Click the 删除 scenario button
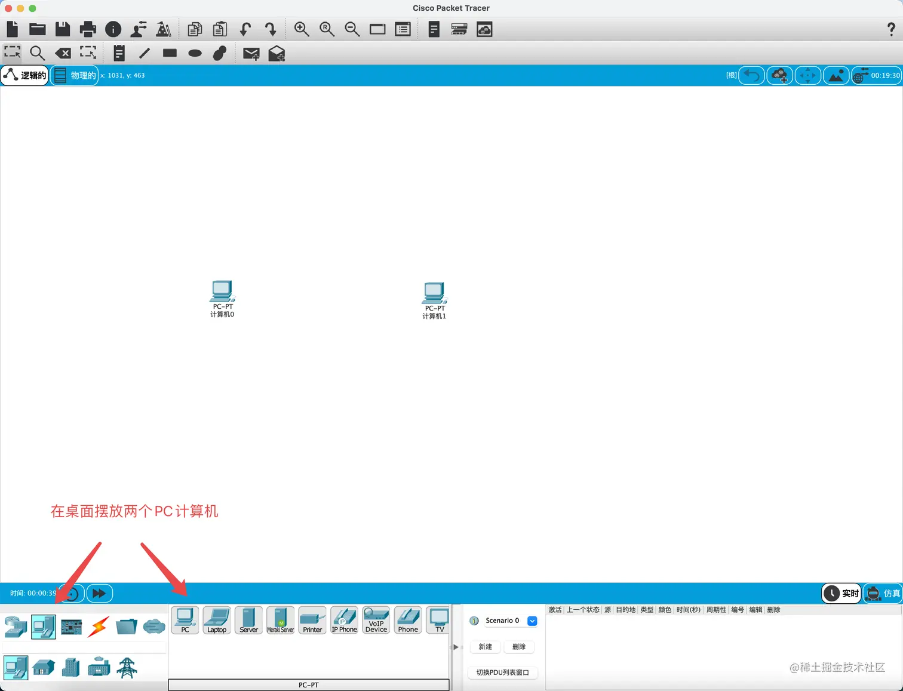Image resolution: width=903 pixels, height=691 pixels. coord(519,647)
